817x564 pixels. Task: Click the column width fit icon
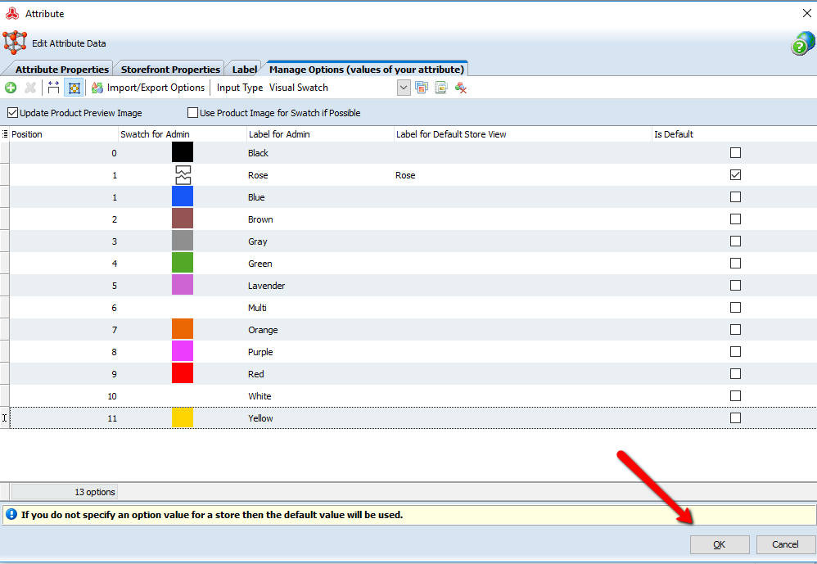click(x=53, y=88)
